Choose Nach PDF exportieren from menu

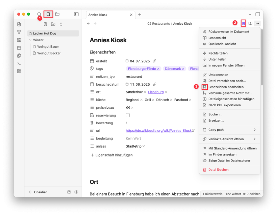[x=224, y=105]
